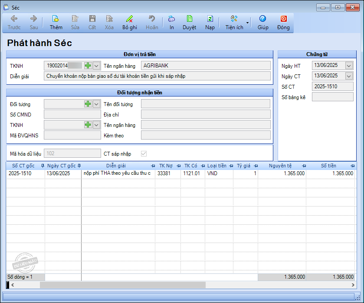Pin the Nguyên tệ column
364x303 pixels.
(304, 166)
